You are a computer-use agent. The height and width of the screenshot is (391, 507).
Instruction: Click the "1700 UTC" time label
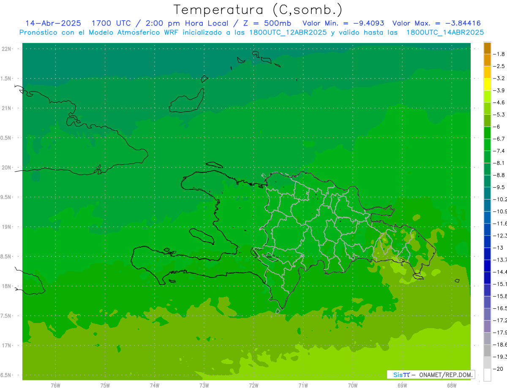point(112,23)
